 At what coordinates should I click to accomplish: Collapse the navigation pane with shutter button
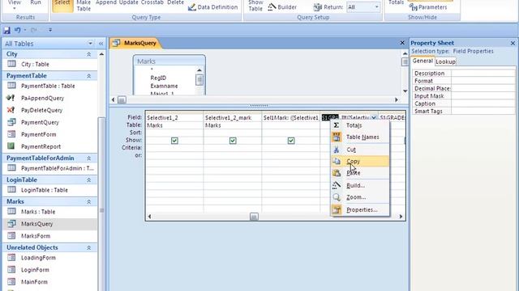pos(101,44)
